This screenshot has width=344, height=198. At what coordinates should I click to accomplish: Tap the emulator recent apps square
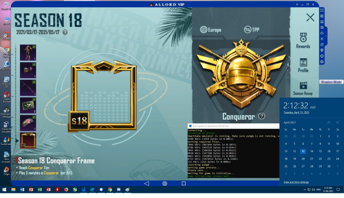(184, 184)
